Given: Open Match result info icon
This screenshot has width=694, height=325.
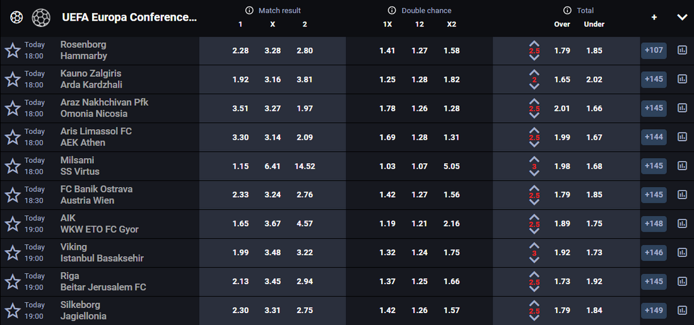Looking at the screenshot, I should (249, 10).
